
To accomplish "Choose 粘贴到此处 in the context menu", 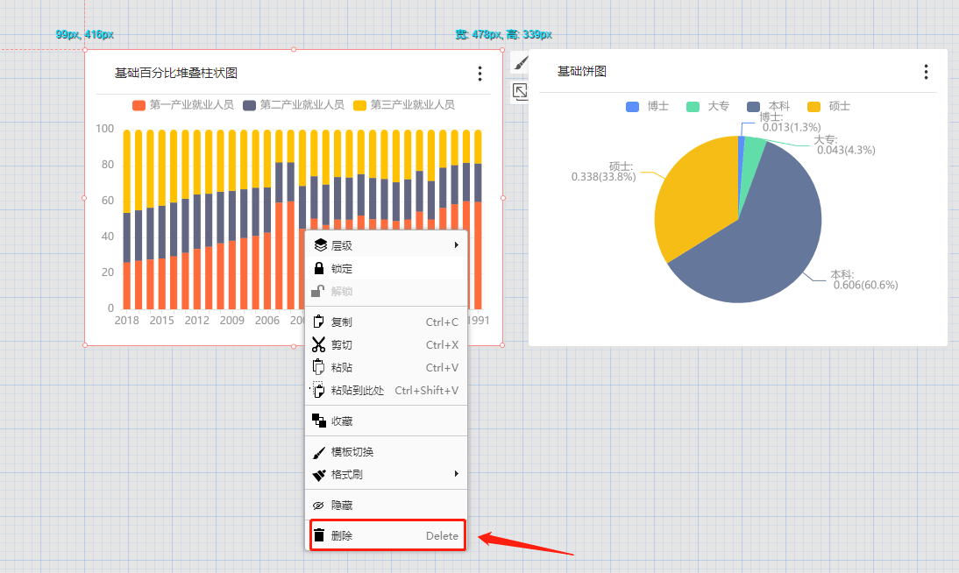I will 357,391.
